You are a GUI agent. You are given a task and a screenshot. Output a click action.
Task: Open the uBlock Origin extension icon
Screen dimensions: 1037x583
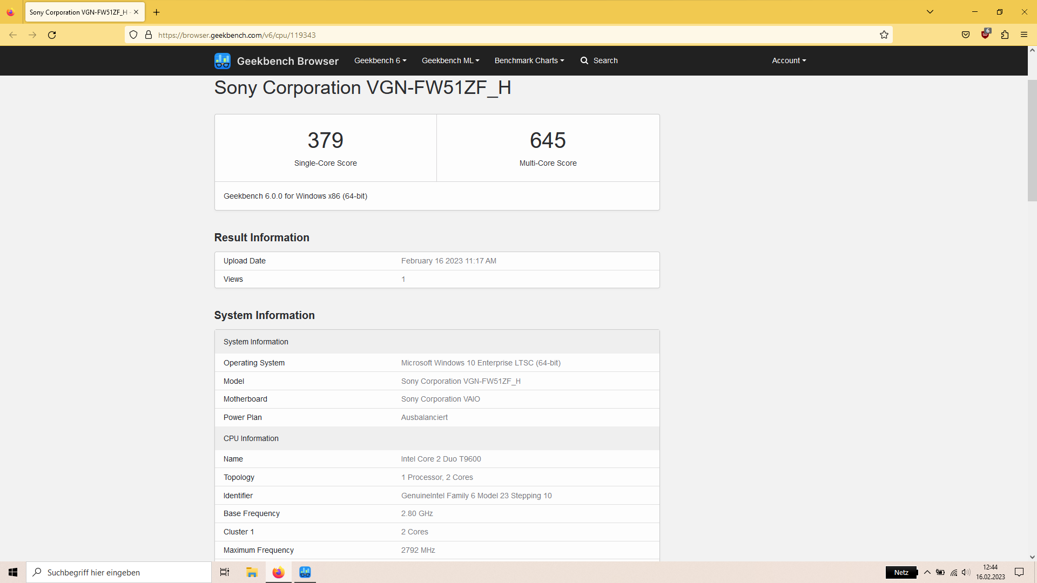[x=985, y=35]
